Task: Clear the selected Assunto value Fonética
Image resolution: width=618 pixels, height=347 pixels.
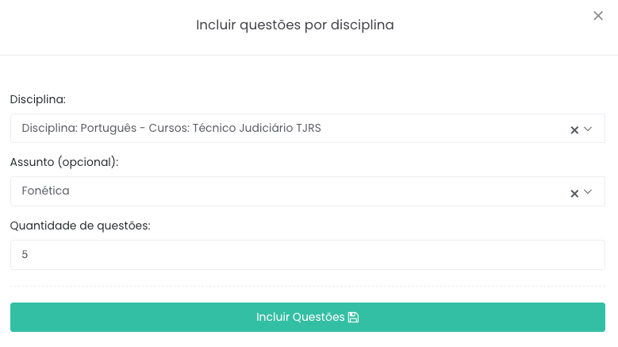Action: coord(574,193)
